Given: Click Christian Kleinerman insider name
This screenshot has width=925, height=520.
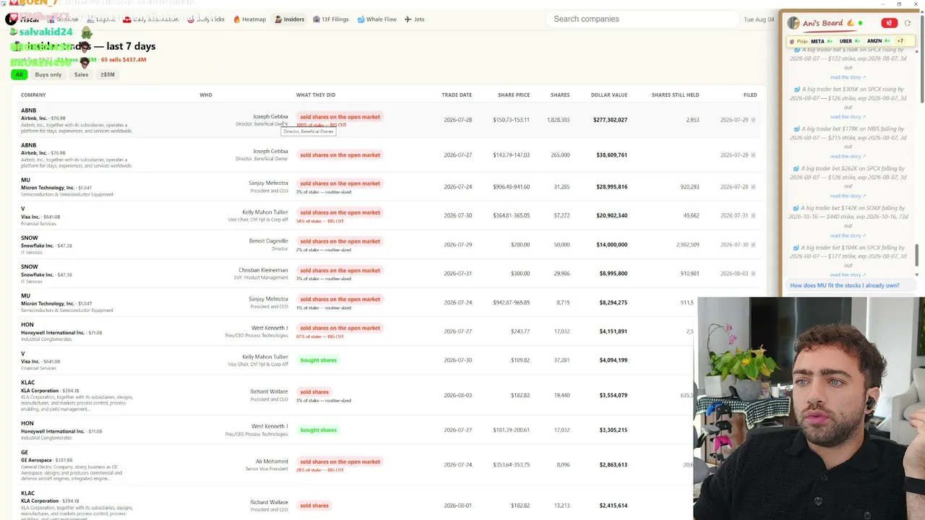Looking at the screenshot, I should pos(263,270).
